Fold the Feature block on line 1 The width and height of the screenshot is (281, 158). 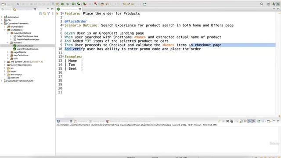click(x=63, y=14)
